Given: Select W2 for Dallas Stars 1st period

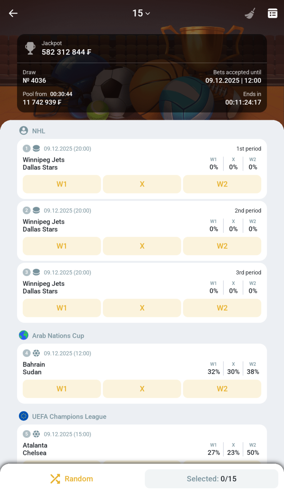Looking at the screenshot, I should pyautogui.click(x=222, y=184).
